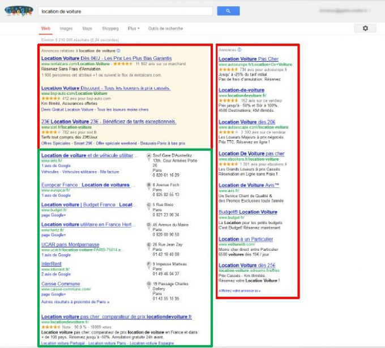385x348 pixels.
Task: Open Outils de recherche
Action: tap(165, 28)
